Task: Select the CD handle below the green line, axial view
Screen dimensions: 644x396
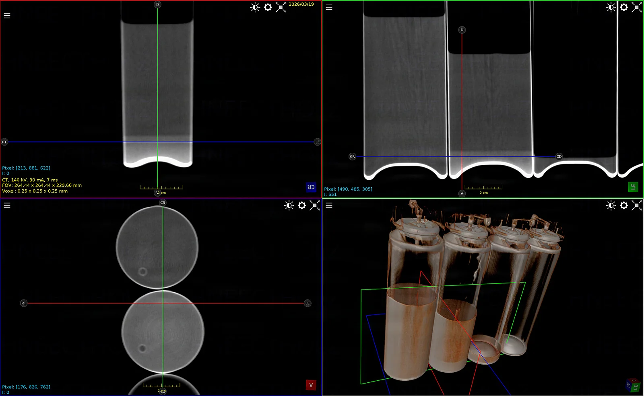Action: click(x=163, y=391)
